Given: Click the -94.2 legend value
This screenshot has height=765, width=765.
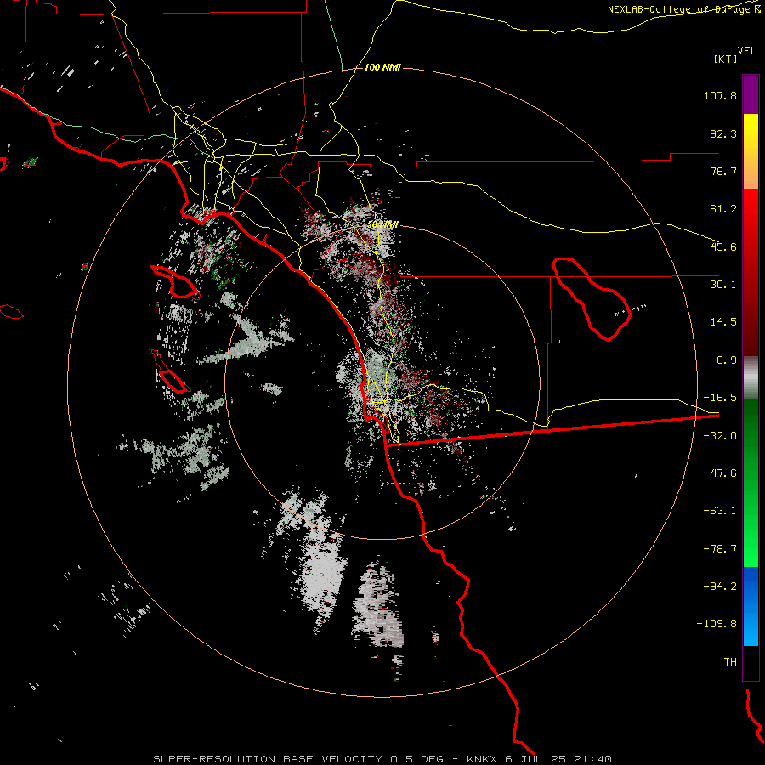Looking at the screenshot, I should (720, 586).
